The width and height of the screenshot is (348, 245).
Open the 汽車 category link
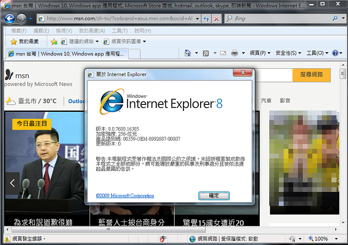point(266,101)
